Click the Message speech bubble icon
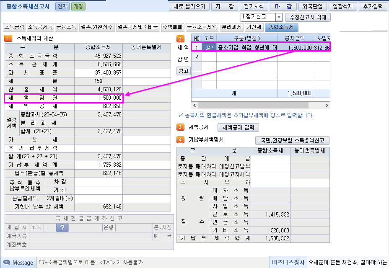 pyautogui.click(x=7, y=262)
